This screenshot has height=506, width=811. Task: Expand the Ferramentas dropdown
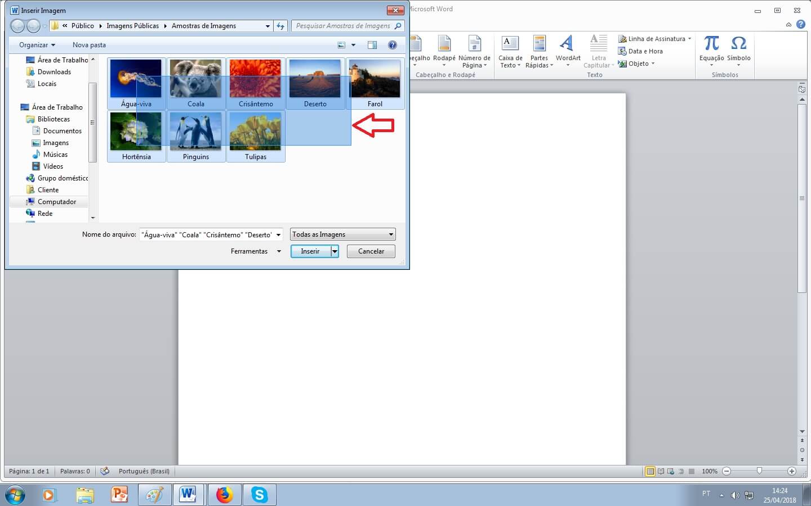[x=255, y=251]
